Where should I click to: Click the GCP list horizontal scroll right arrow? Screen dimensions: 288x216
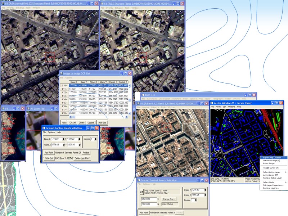tap(126, 117)
